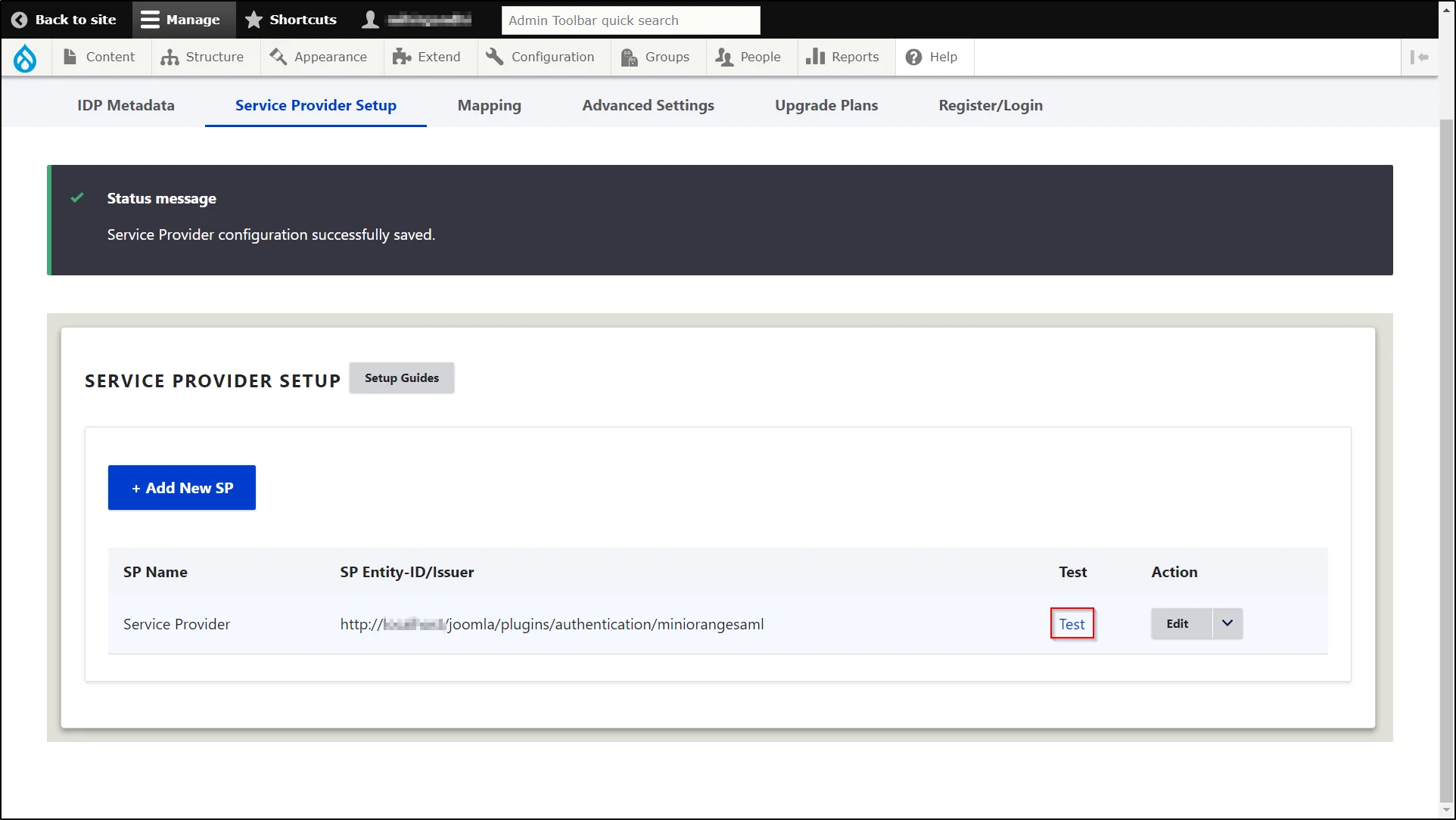1456x820 pixels.
Task: Click the Groups menu icon
Action: (x=629, y=57)
